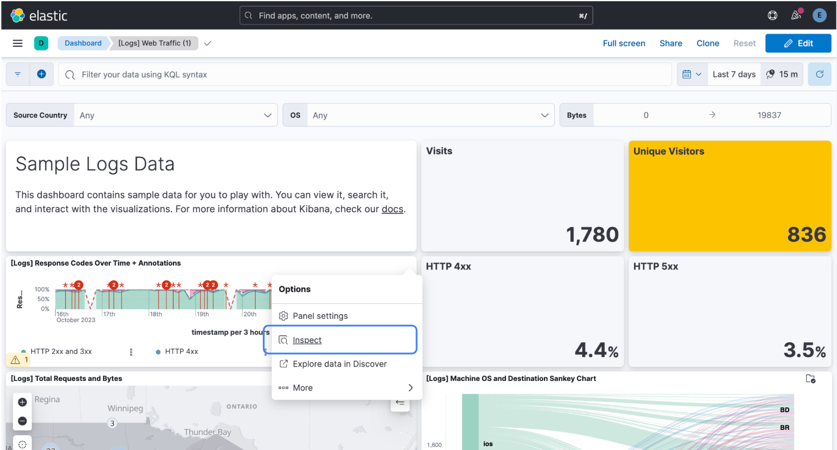Click the HTTP 4xx 4.4% value
837x450 pixels.
596,350
